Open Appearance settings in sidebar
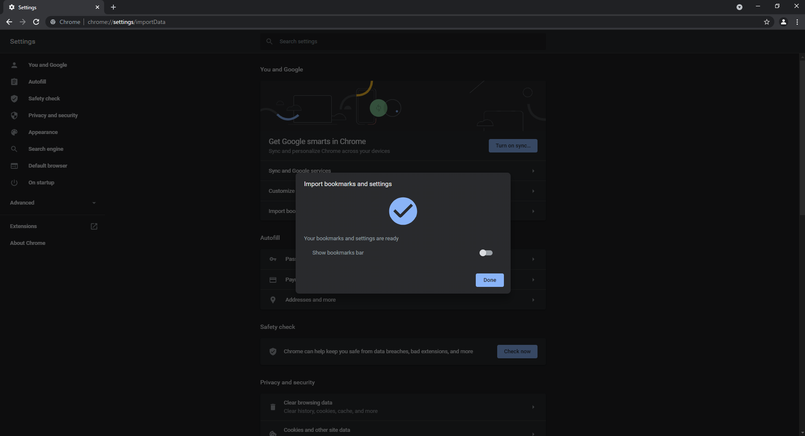This screenshot has width=805, height=436. click(43, 132)
